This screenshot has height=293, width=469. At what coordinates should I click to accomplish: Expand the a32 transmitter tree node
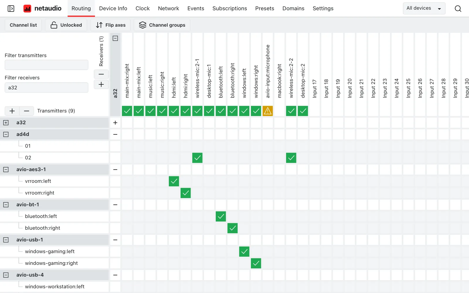(x=6, y=123)
